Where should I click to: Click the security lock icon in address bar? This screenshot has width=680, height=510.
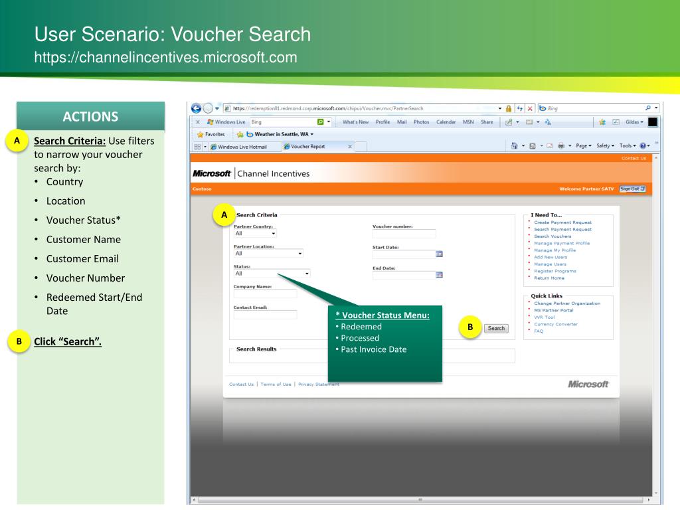(508, 108)
